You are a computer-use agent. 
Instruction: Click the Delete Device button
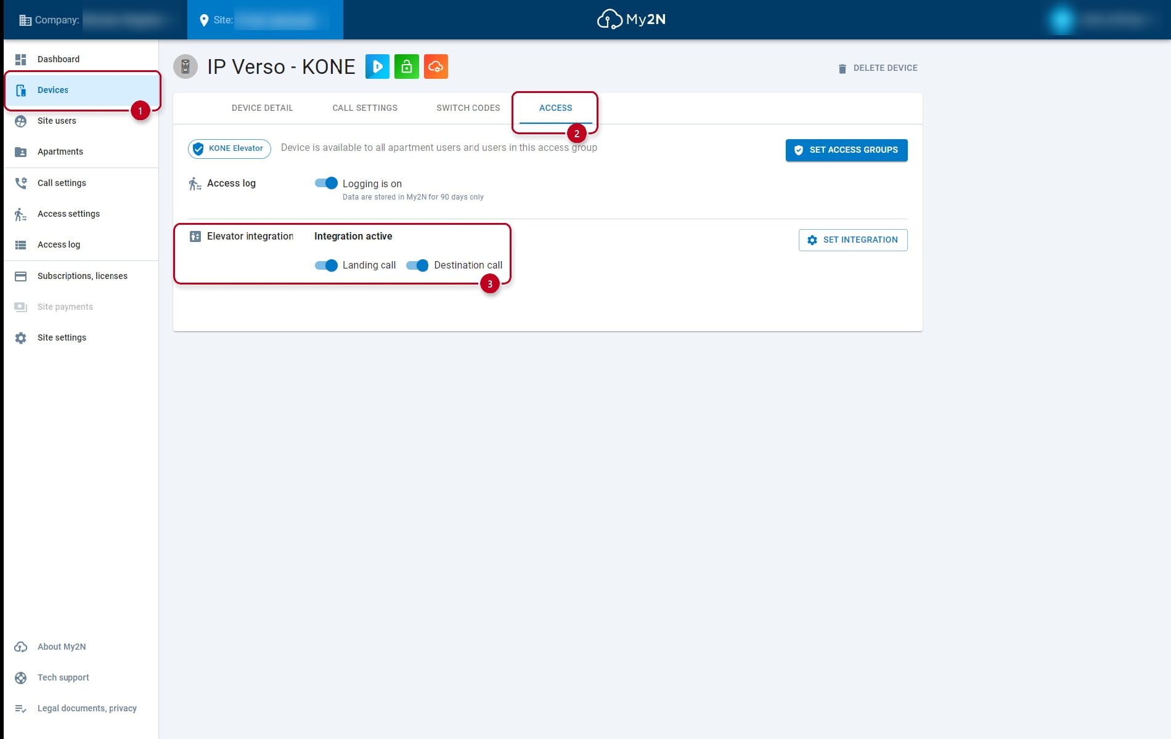pos(878,68)
